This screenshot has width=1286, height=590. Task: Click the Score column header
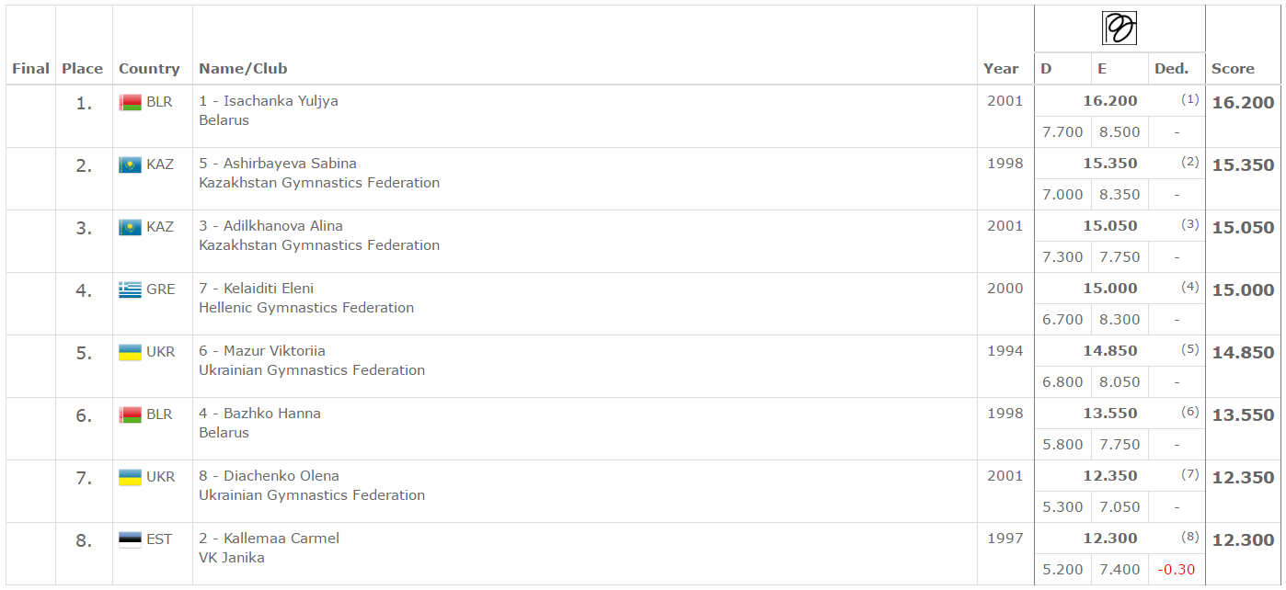pyautogui.click(x=1233, y=69)
